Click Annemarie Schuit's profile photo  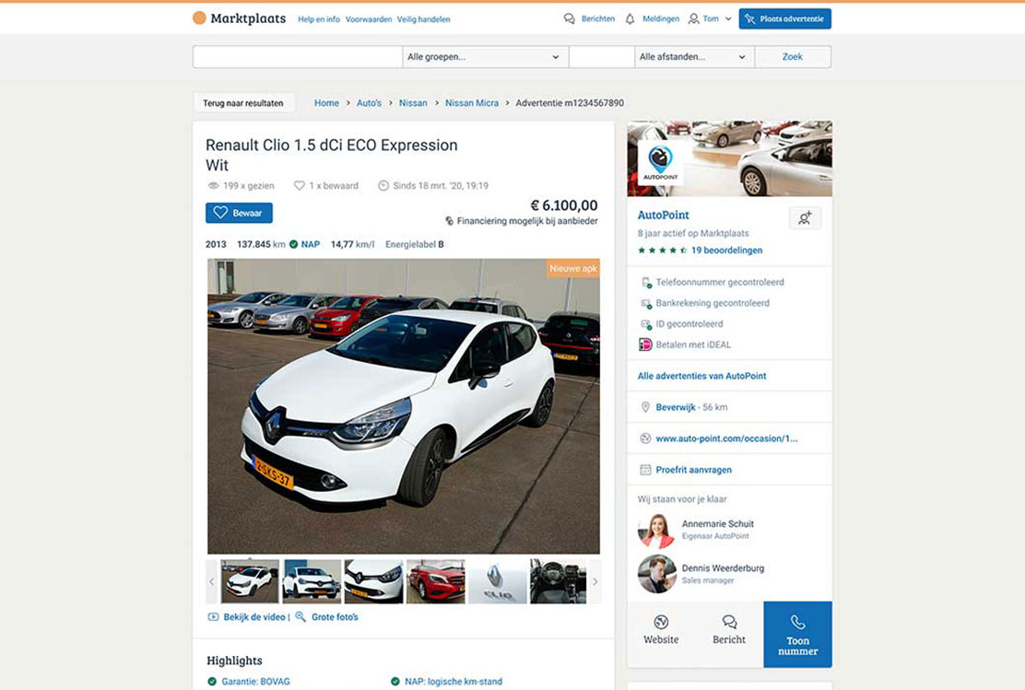point(656,530)
